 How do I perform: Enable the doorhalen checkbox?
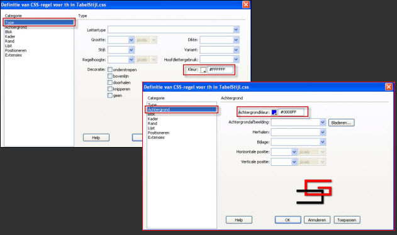click(110, 82)
